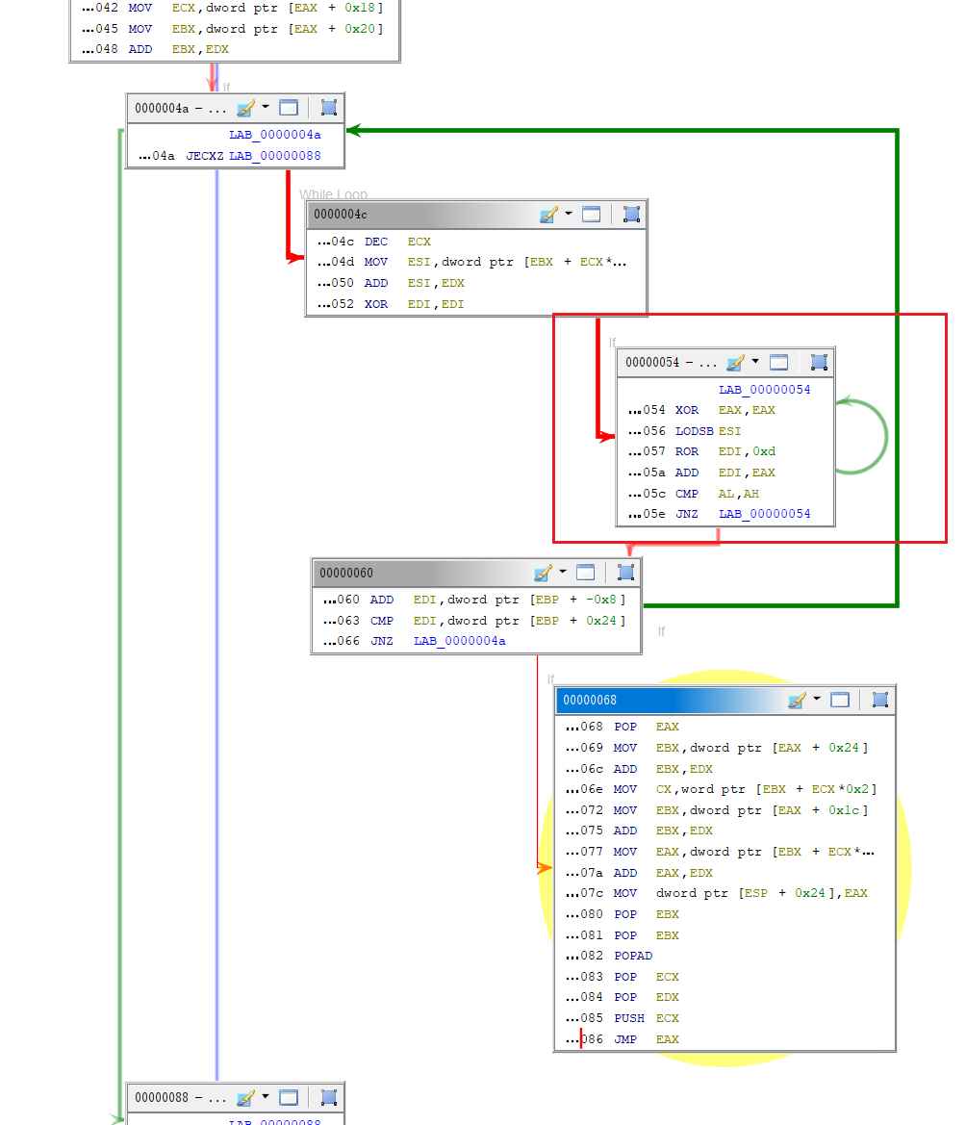This screenshot has height=1125, width=966.
Task: Open full window view for block 0000004c
Action: (x=592, y=214)
